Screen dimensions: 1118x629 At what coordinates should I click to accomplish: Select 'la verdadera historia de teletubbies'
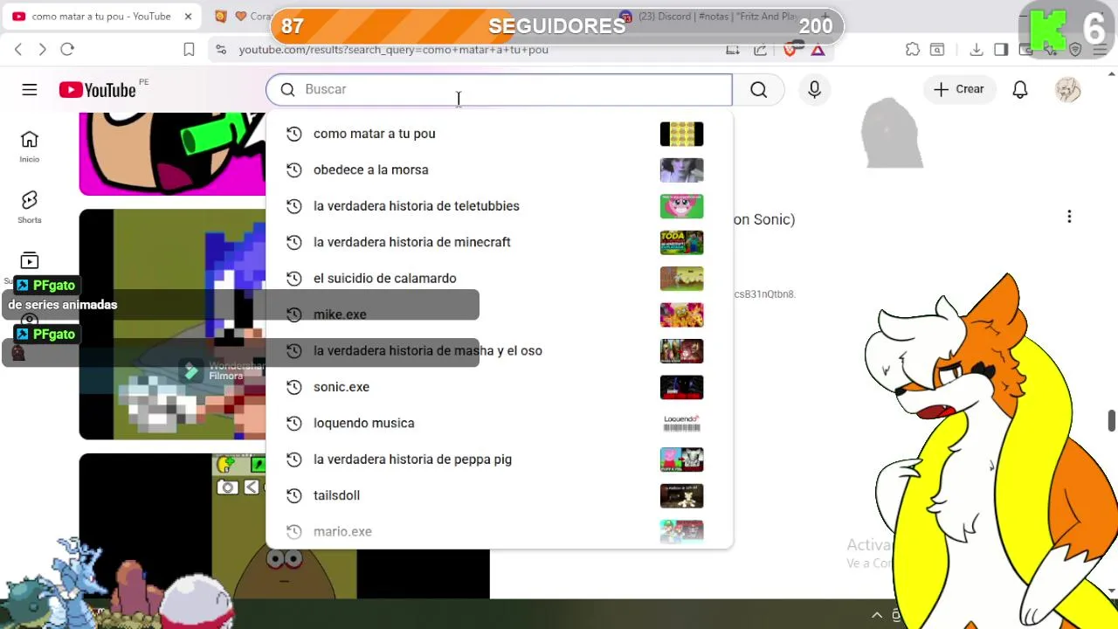pyautogui.click(x=499, y=206)
